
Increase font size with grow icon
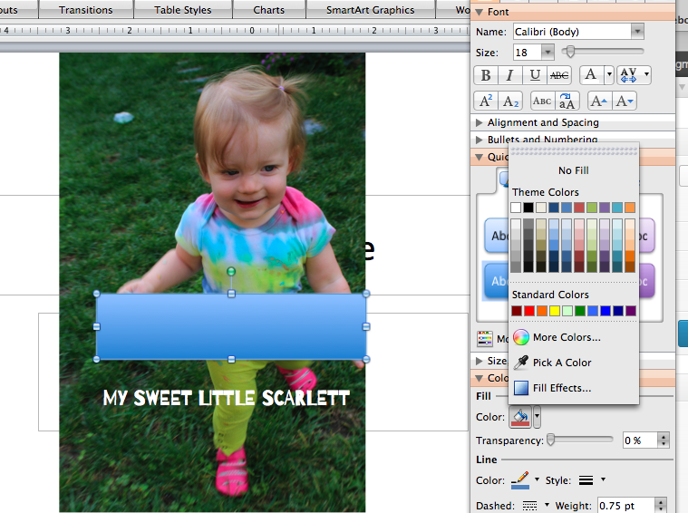click(x=600, y=102)
